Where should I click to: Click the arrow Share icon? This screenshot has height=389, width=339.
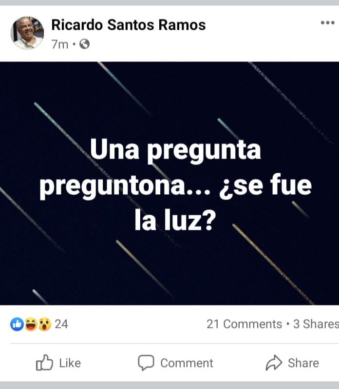[274, 363]
